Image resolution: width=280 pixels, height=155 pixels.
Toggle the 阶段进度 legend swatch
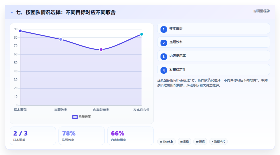[75, 117]
